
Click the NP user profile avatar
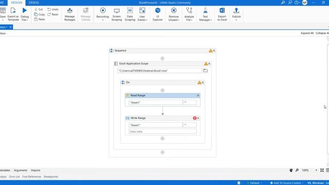pyautogui.click(x=305, y=3)
